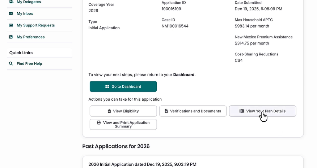
Task: Click the icon in View Your Plan Details
Action: (242, 111)
